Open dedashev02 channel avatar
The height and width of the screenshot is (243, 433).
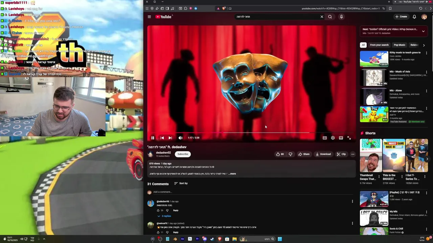tap(150, 154)
